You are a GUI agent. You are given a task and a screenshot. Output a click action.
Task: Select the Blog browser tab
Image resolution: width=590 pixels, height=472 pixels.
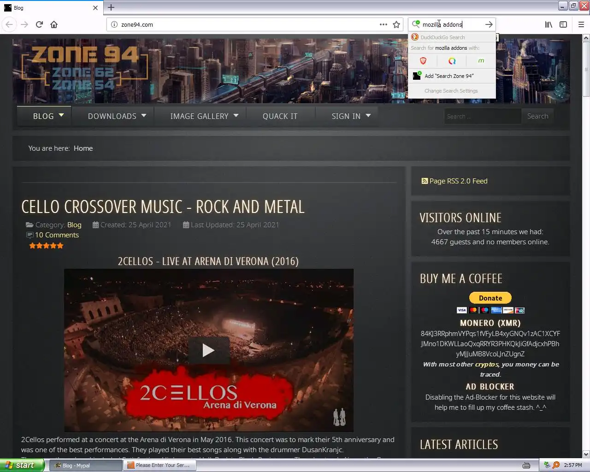[51, 8]
